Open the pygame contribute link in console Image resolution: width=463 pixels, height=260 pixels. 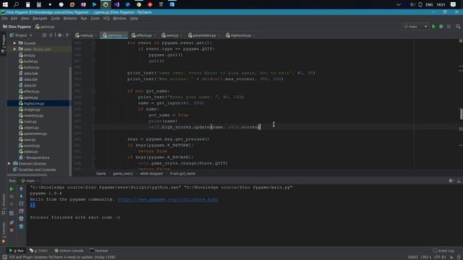[168, 199]
